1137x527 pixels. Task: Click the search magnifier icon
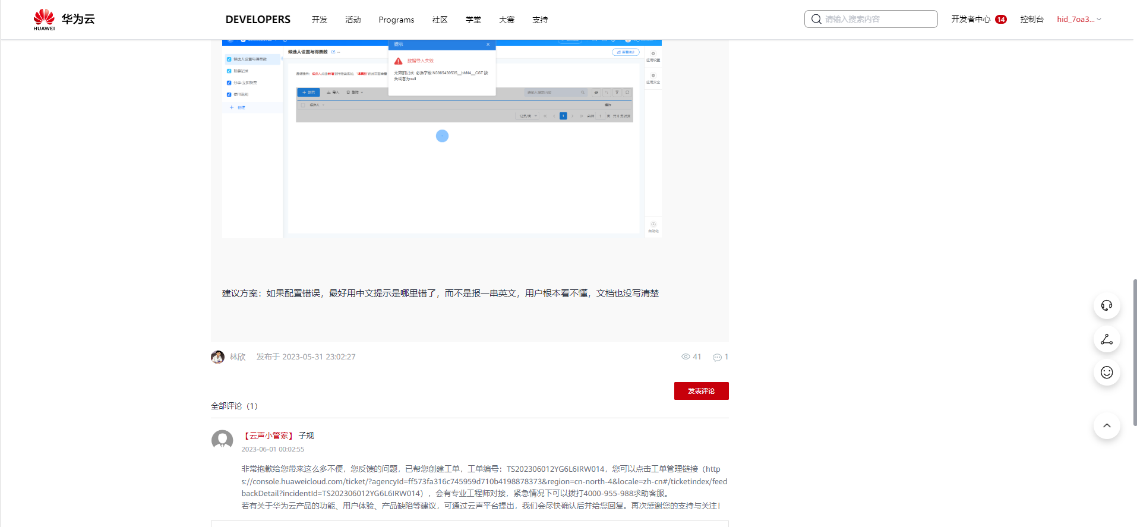pos(816,19)
